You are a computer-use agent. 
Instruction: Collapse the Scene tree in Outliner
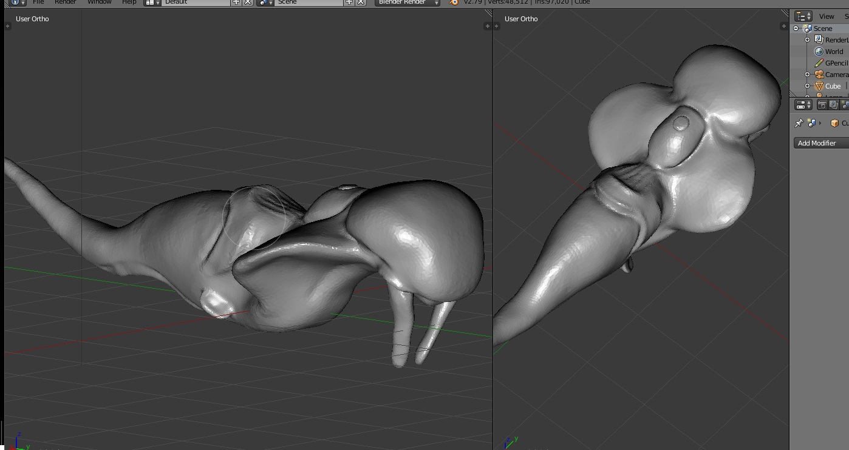(x=796, y=29)
